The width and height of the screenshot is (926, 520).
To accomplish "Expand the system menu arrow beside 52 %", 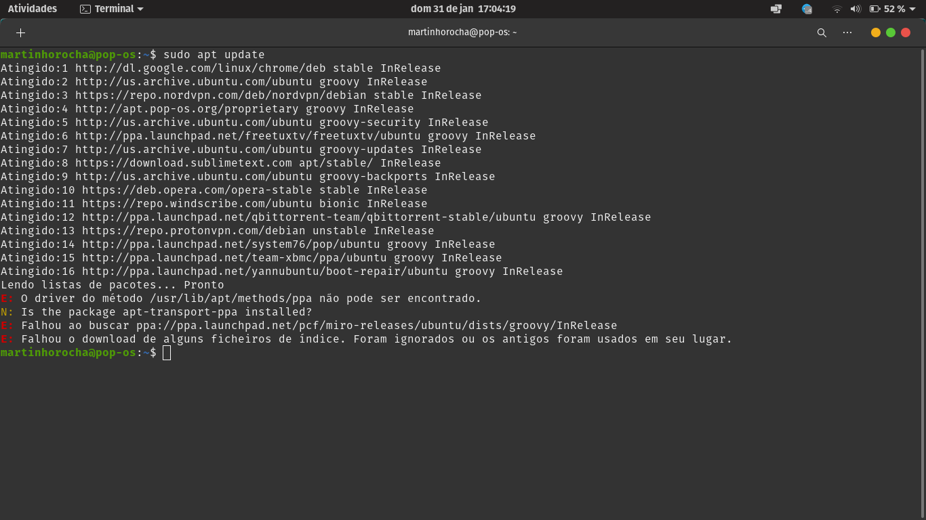I will pyautogui.click(x=915, y=9).
